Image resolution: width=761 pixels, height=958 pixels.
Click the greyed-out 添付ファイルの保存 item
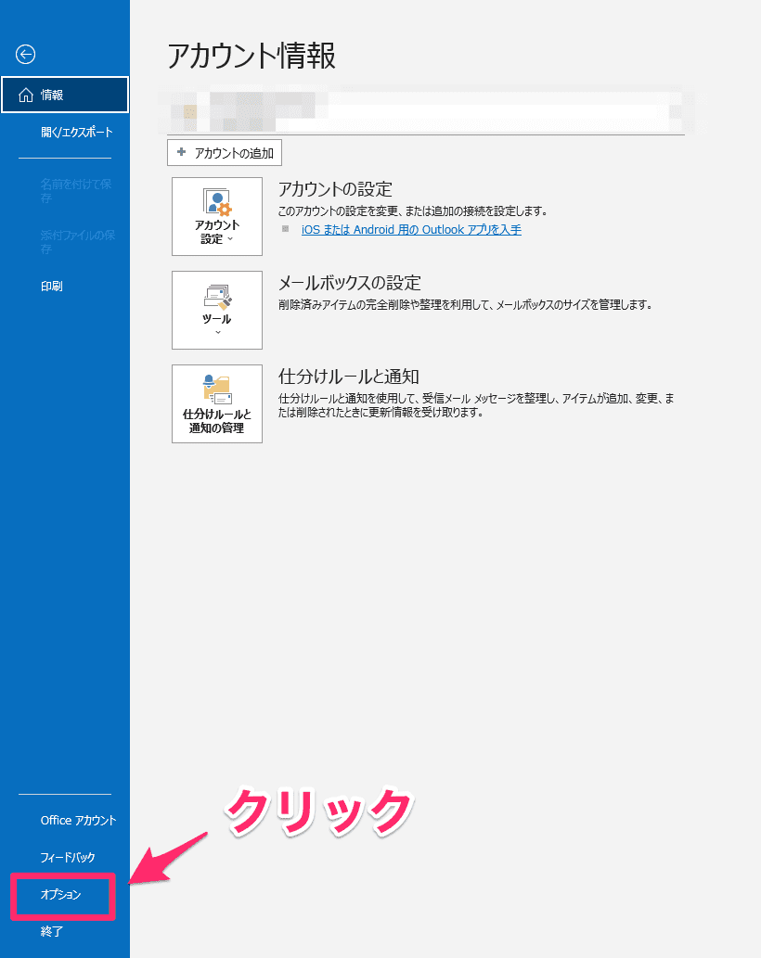(78, 242)
